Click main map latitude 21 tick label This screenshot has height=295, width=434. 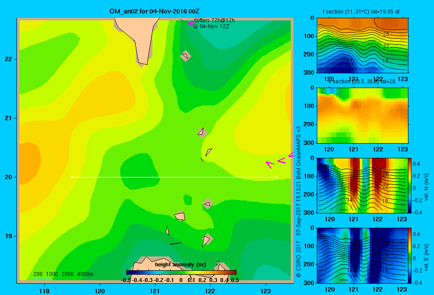point(9,118)
